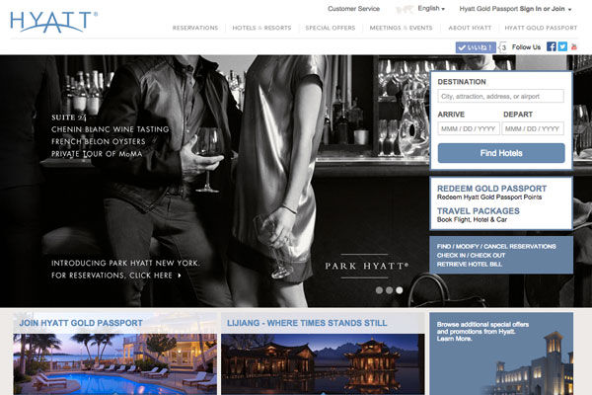Image resolution: width=592 pixels, height=395 pixels.
Task: Open the Meetings & Events menu
Action: click(x=401, y=28)
